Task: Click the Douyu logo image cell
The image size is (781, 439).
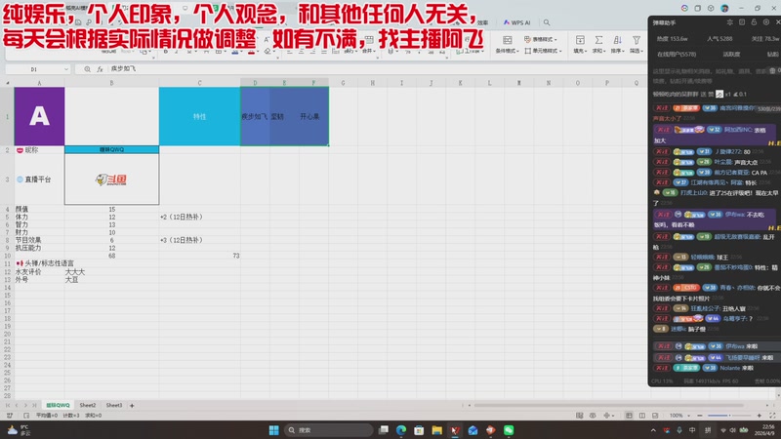Action: 111,180
